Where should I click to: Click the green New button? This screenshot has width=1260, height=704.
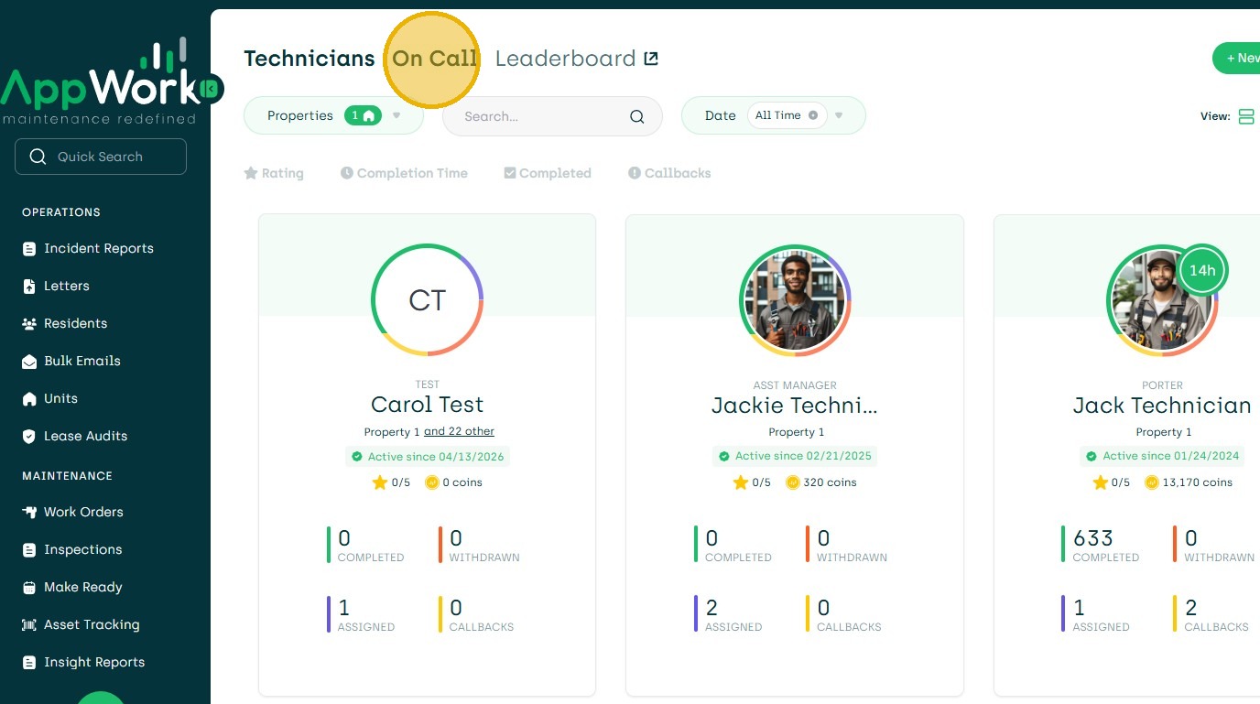(1236, 58)
